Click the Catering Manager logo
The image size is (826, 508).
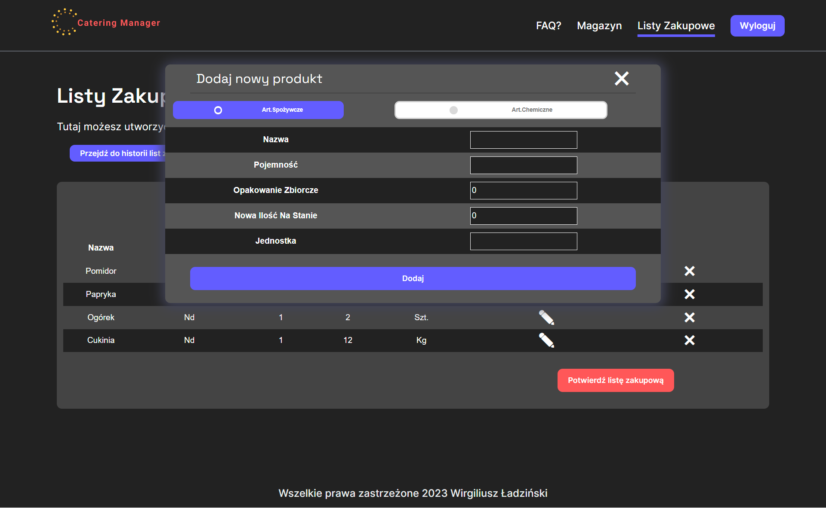click(x=105, y=22)
